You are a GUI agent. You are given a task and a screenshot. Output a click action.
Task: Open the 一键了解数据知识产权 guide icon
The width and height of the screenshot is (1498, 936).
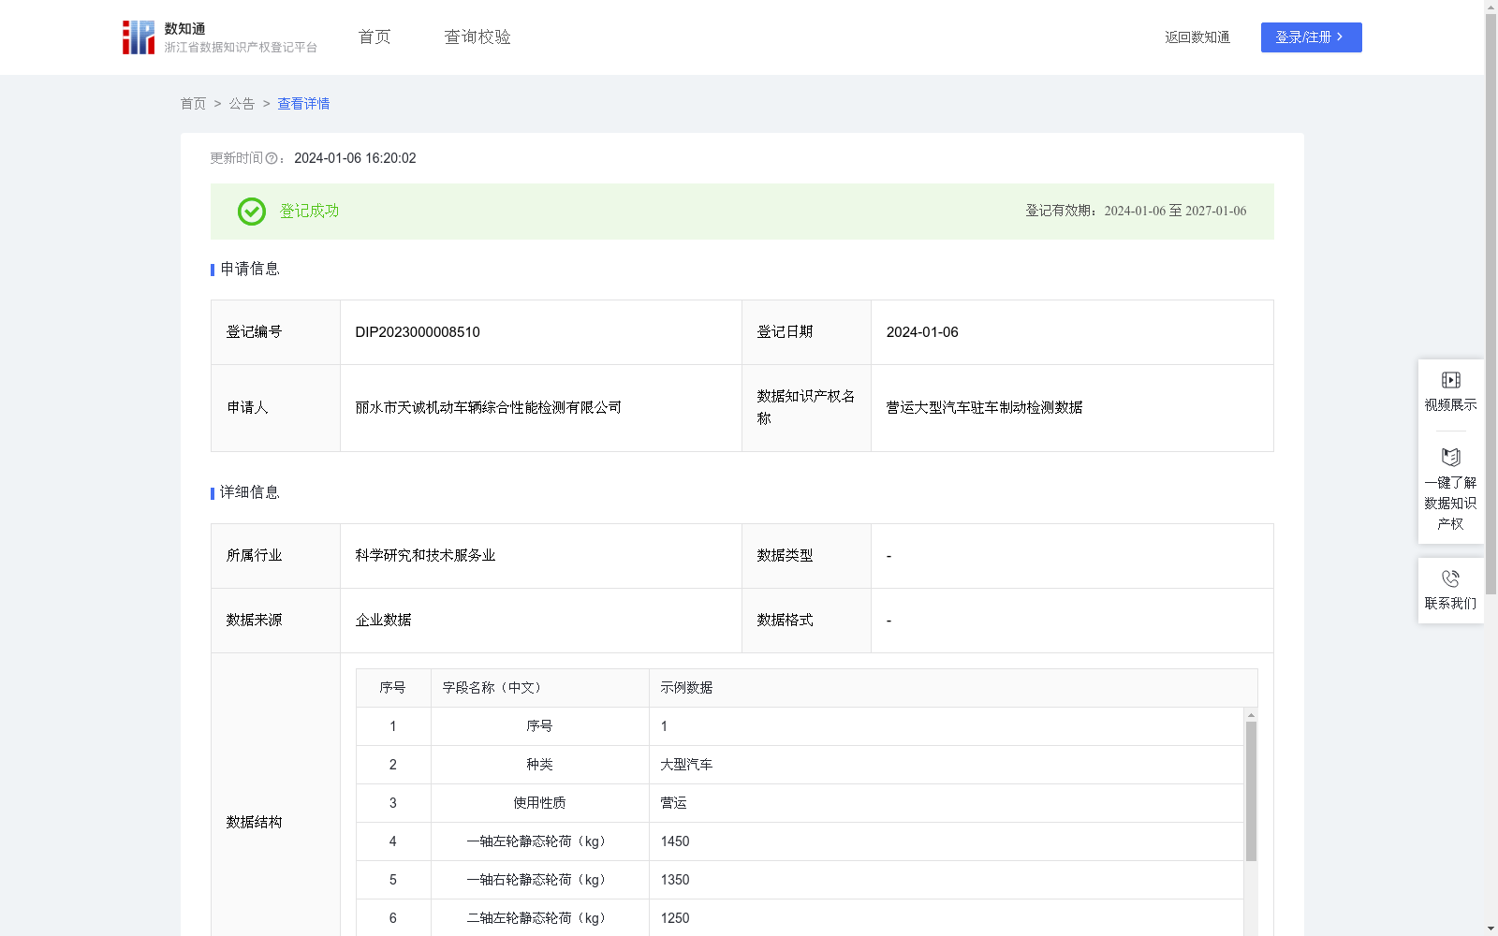click(1450, 457)
